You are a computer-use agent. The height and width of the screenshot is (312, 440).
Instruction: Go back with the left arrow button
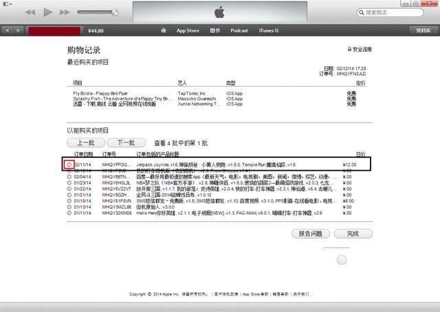point(7,30)
